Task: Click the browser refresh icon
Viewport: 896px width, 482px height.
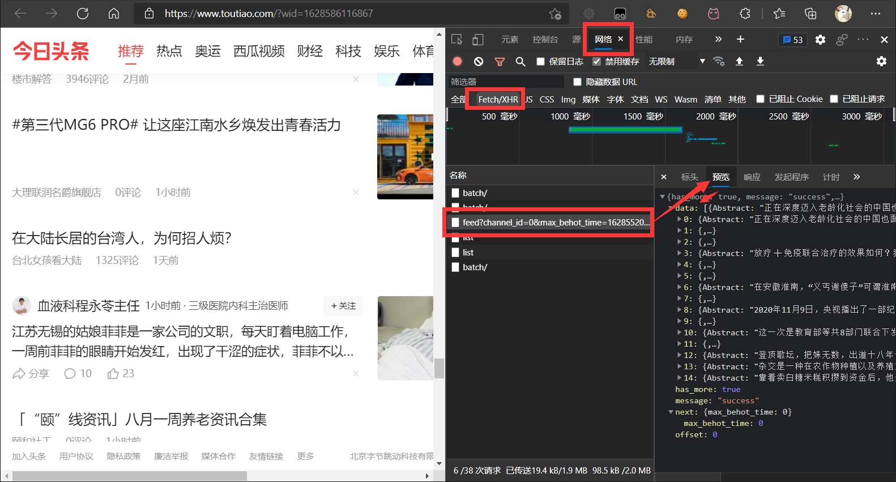Action: pos(83,13)
